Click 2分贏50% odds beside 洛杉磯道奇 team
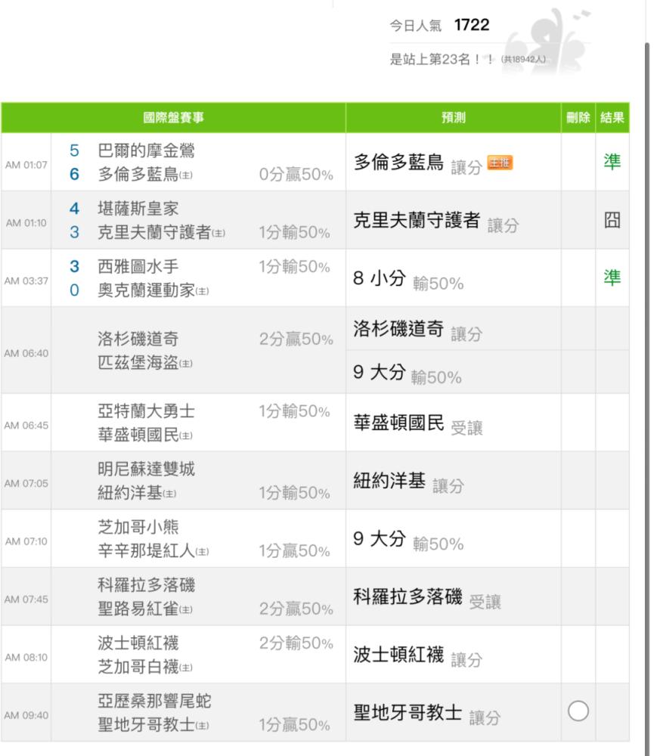The height and width of the screenshot is (756, 654). click(296, 339)
